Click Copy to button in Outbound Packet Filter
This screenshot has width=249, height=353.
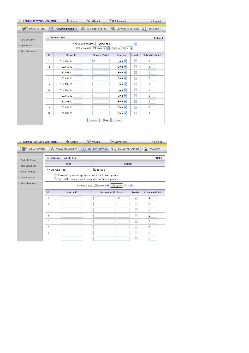(116, 186)
